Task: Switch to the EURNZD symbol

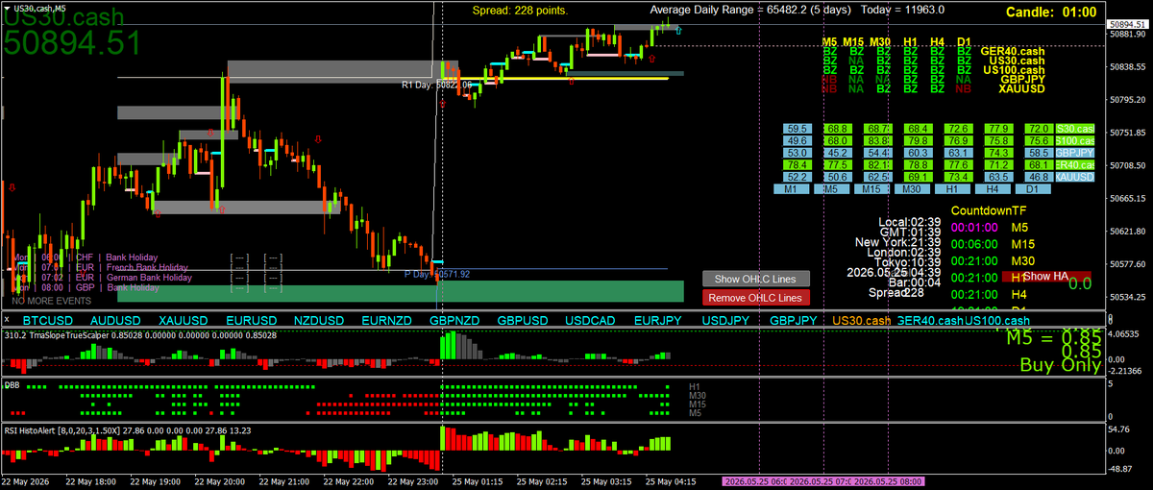Action: (388, 320)
